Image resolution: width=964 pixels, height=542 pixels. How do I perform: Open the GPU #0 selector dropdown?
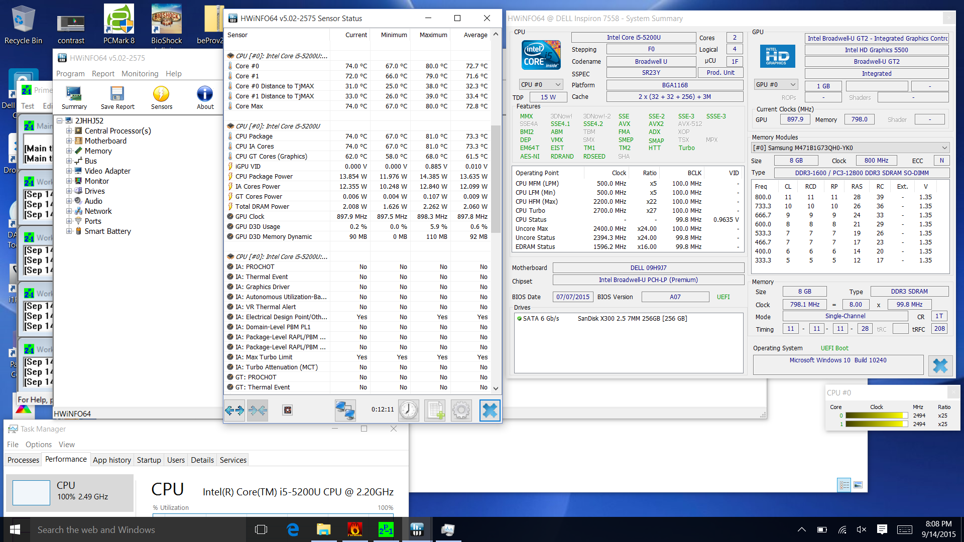(776, 84)
